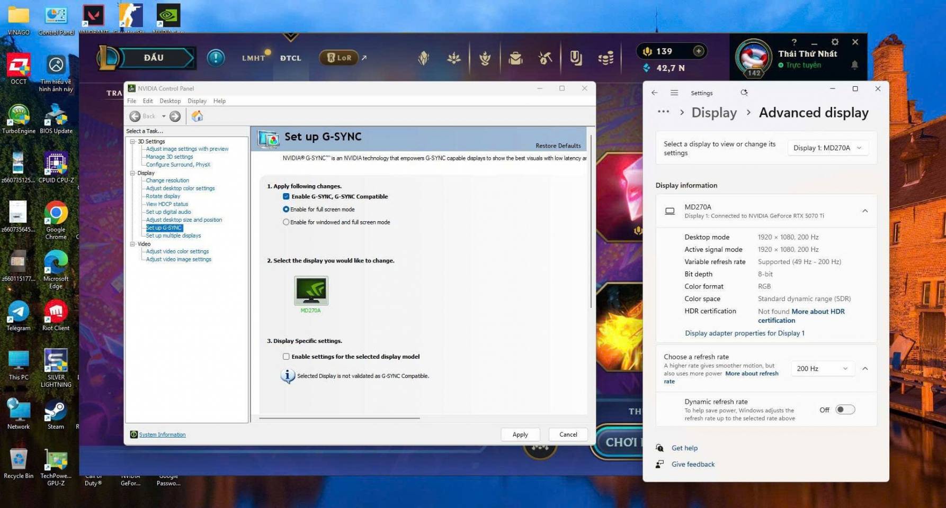The image size is (946, 508).
Task: Select Change resolution tree item
Action: (x=167, y=180)
